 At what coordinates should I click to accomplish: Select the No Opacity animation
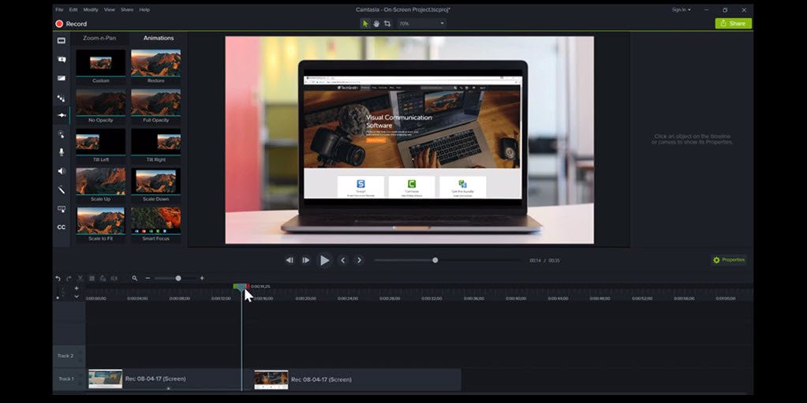click(x=101, y=106)
